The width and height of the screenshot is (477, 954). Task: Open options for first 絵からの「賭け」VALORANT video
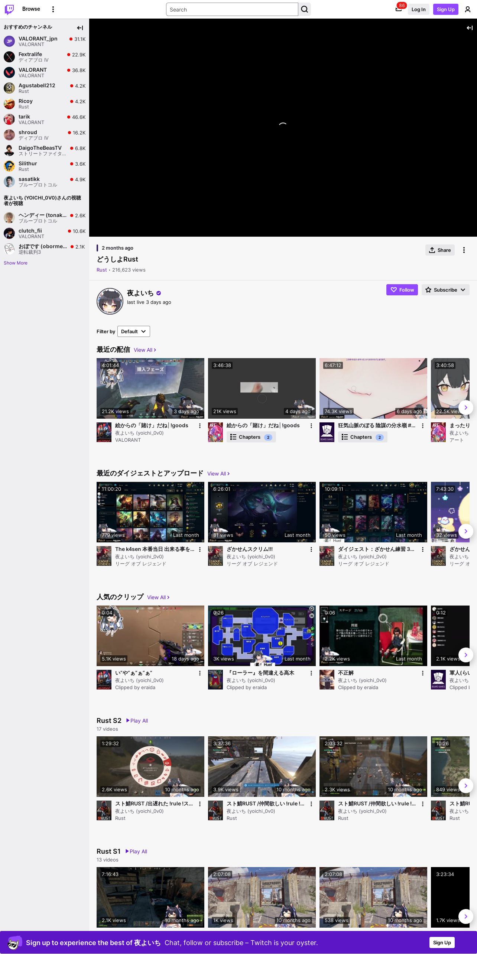200,426
